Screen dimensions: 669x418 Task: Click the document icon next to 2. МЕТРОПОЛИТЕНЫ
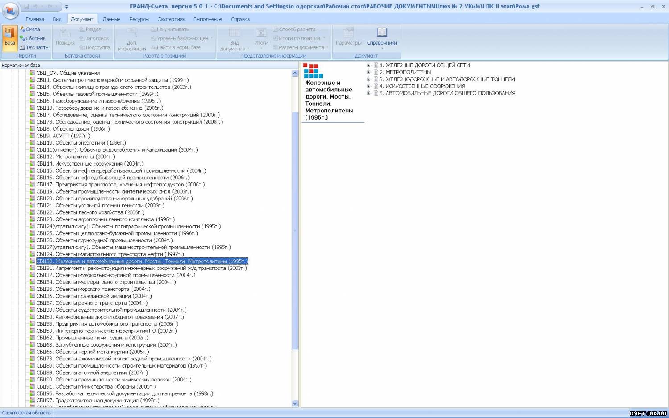376,72
